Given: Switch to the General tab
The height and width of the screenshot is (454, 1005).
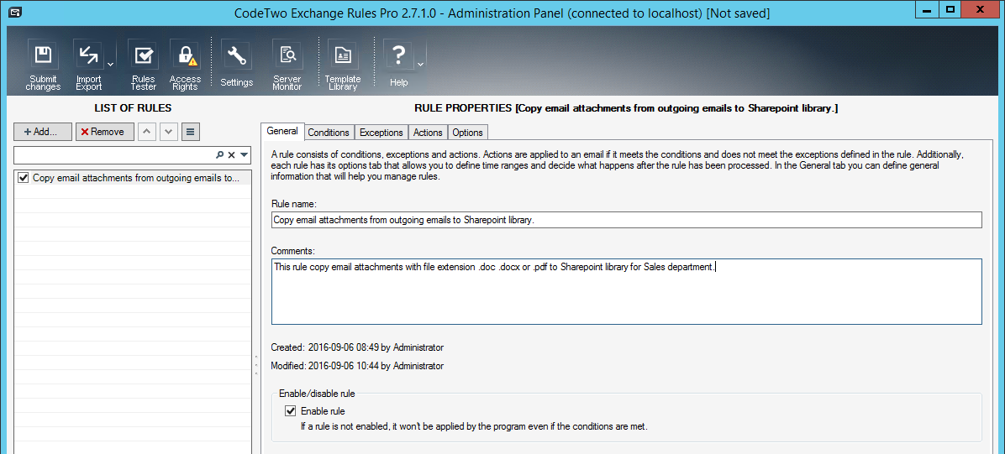Looking at the screenshot, I should [x=282, y=131].
